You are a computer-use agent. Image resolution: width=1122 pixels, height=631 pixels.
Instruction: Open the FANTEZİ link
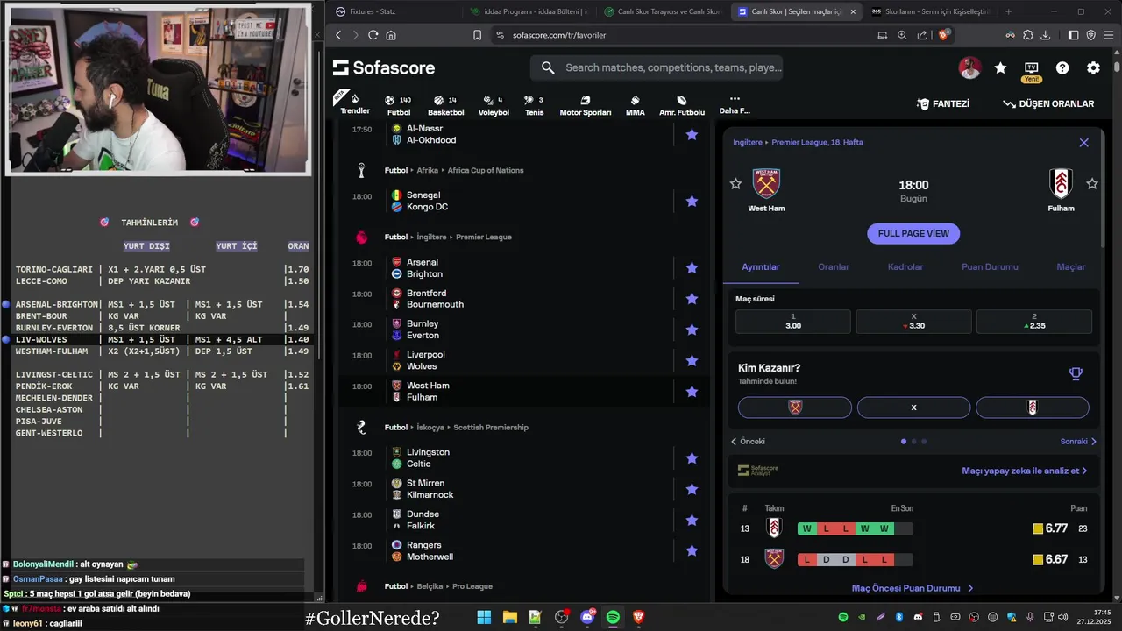click(943, 103)
